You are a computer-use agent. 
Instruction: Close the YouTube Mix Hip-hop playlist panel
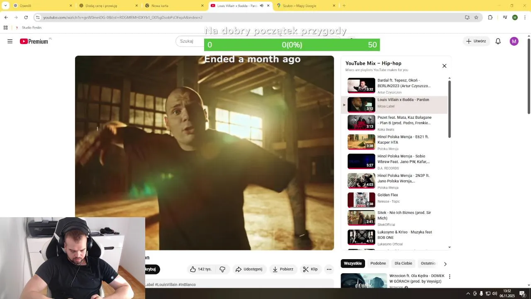click(444, 66)
